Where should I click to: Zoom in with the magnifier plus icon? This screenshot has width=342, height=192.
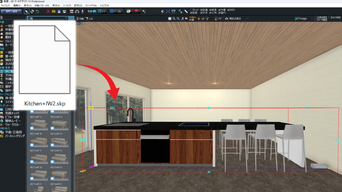point(174,18)
